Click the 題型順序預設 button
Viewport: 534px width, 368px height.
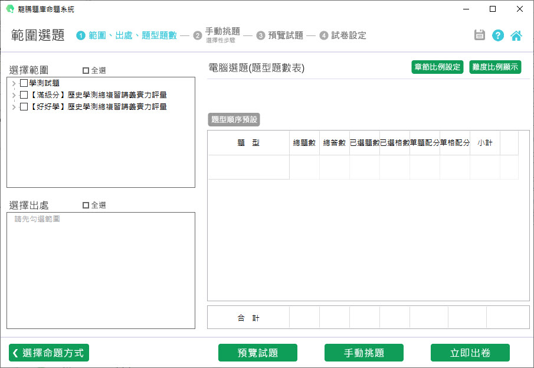234,119
